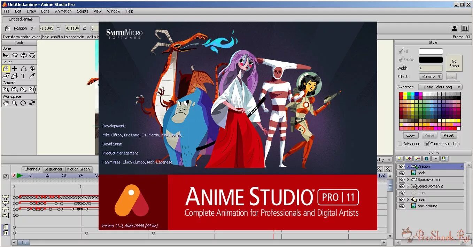Image resolution: width=473 pixels, height=247 pixels.
Task: Click the Copy style button
Action: coord(411,135)
